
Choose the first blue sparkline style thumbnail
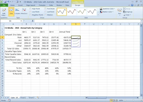pos(62,12)
